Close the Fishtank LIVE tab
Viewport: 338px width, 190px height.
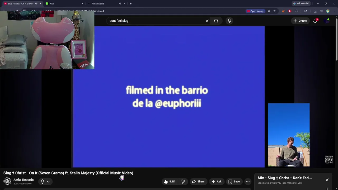pyautogui.click(x=124, y=3)
